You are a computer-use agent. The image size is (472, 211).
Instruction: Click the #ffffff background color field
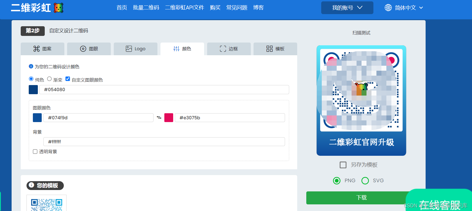[x=164, y=142]
